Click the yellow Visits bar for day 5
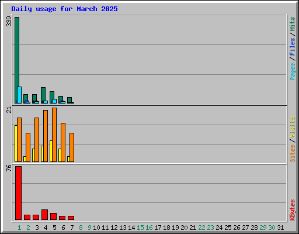299x234 pixels. [51, 151]
